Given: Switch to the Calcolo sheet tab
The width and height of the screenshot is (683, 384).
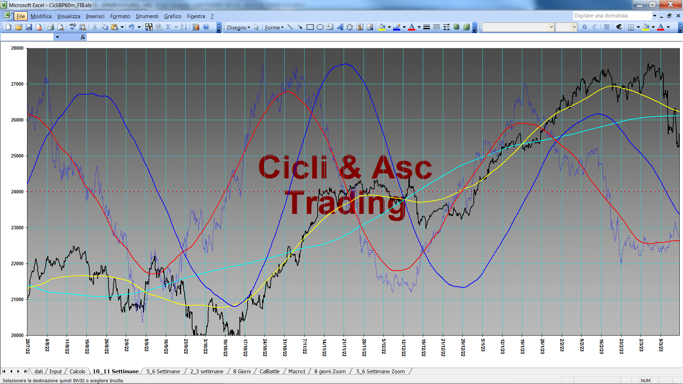Looking at the screenshot, I should pyautogui.click(x=77, y=372).
